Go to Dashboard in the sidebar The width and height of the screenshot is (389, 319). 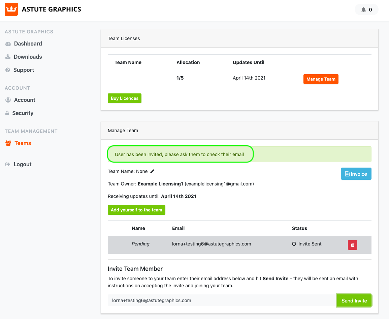coord(28,44)
